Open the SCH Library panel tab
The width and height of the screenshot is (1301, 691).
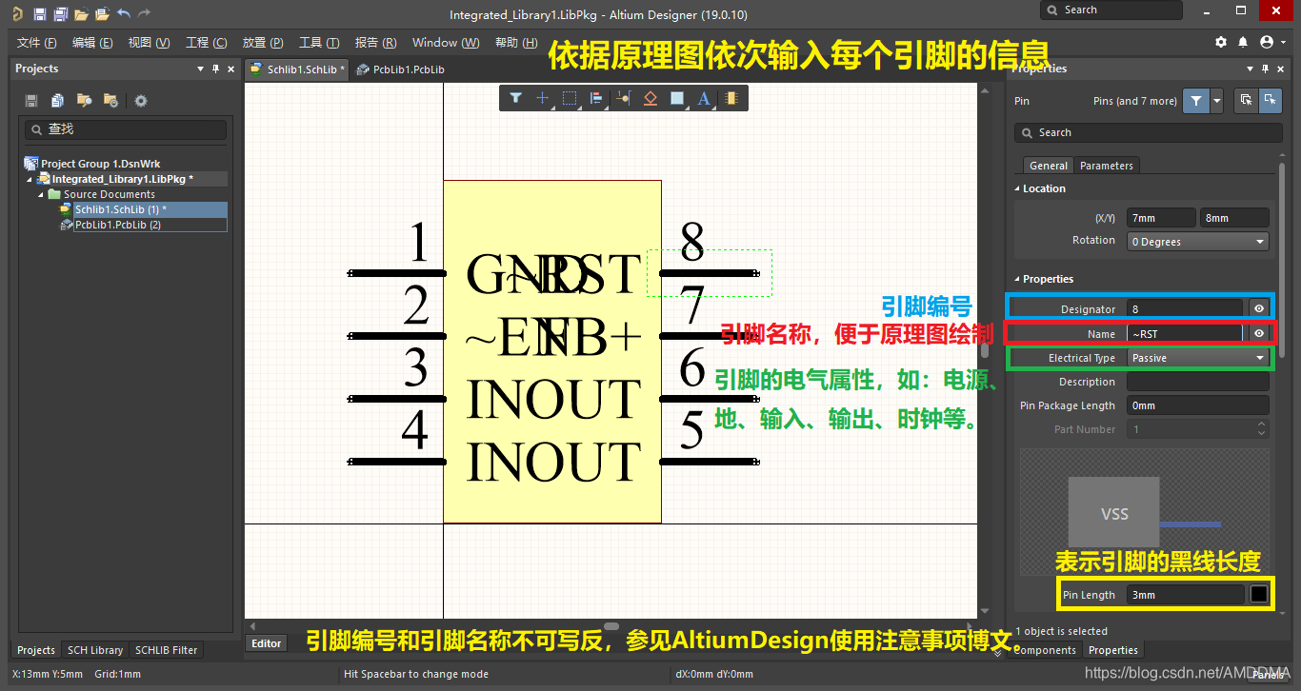coord(94,650)
